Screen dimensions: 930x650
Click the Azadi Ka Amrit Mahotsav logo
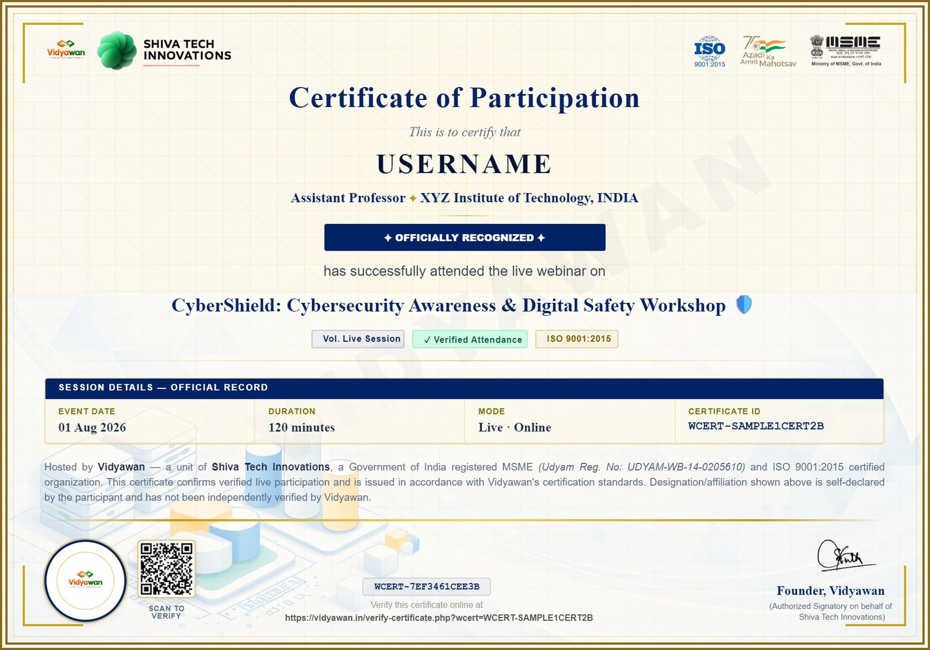768,52
